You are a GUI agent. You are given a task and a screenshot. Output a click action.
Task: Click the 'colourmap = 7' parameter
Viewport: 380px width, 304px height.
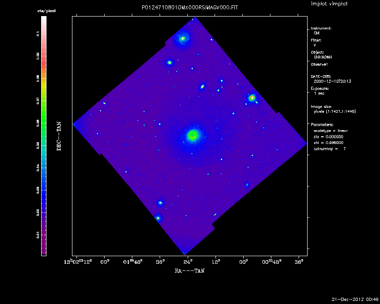click(329, 149)
